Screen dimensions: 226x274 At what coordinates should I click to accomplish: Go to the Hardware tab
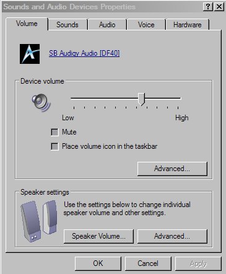click(x=188, y=25)
